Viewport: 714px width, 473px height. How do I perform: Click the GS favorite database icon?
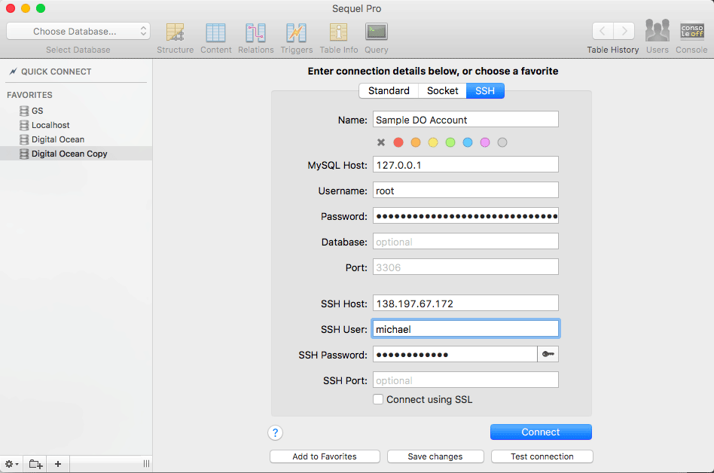[x=24, y=111]
